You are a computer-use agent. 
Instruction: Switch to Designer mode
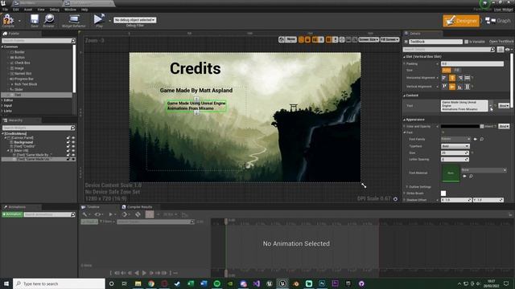point(461,21)
